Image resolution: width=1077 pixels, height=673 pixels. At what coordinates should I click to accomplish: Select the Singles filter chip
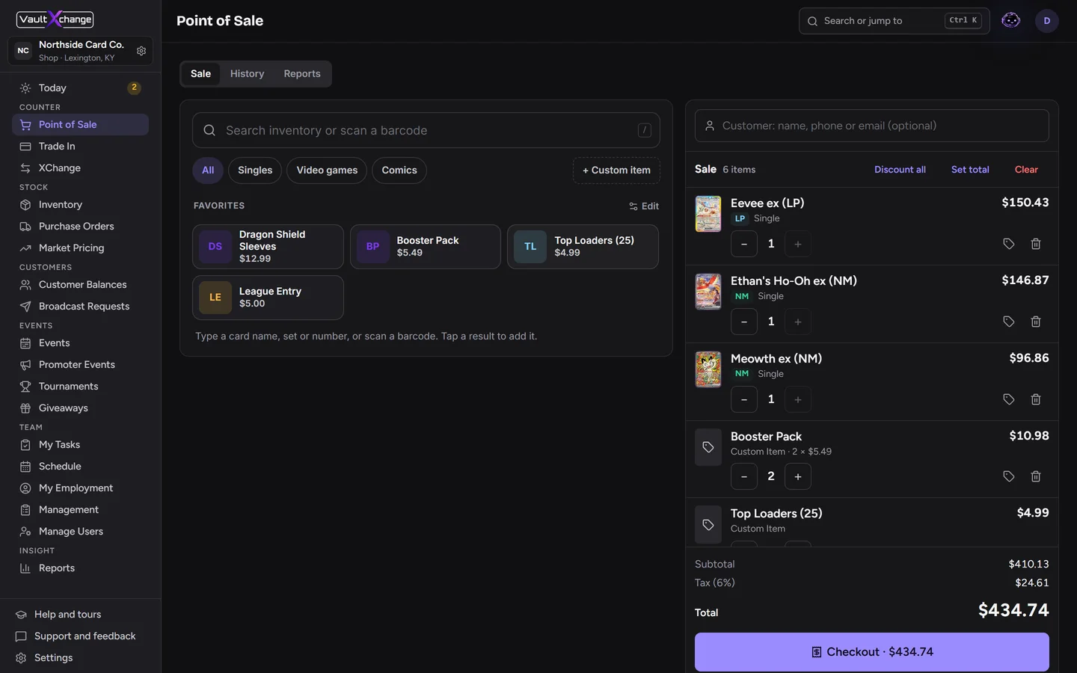(x=255, y=170)
